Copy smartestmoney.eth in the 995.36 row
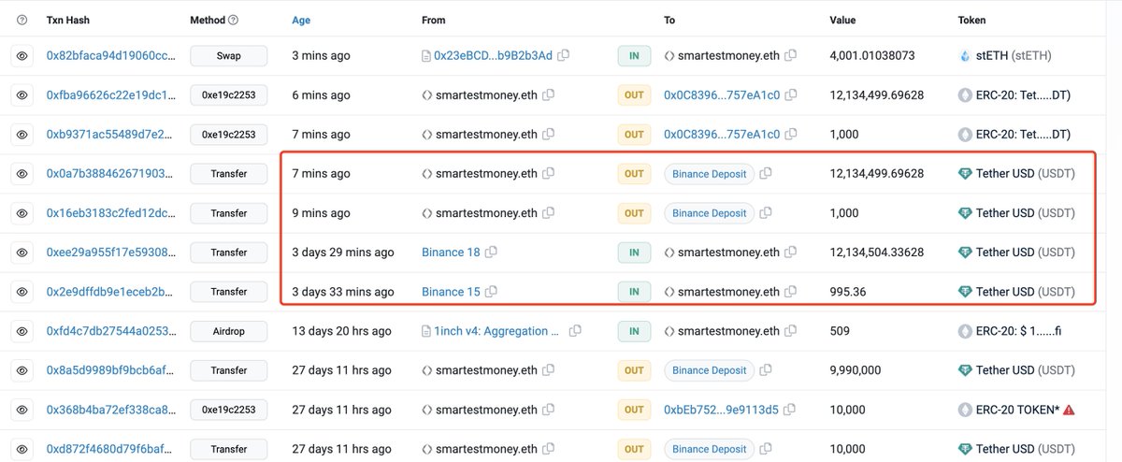Image resolution: width=1122 pixels, height=462 pixels. (791, 292)
